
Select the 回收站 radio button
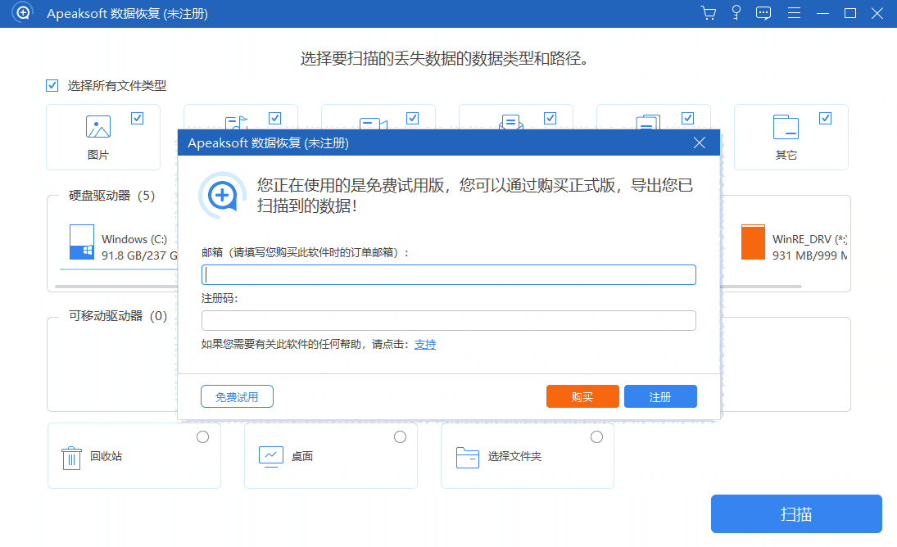(203, 436)
